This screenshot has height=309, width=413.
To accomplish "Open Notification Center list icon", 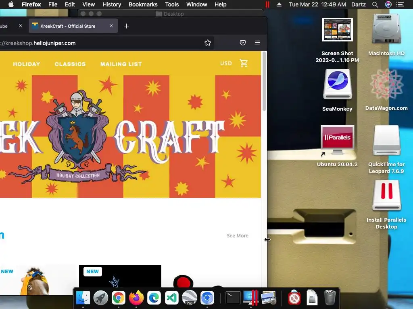I will [x=400, y=4].
